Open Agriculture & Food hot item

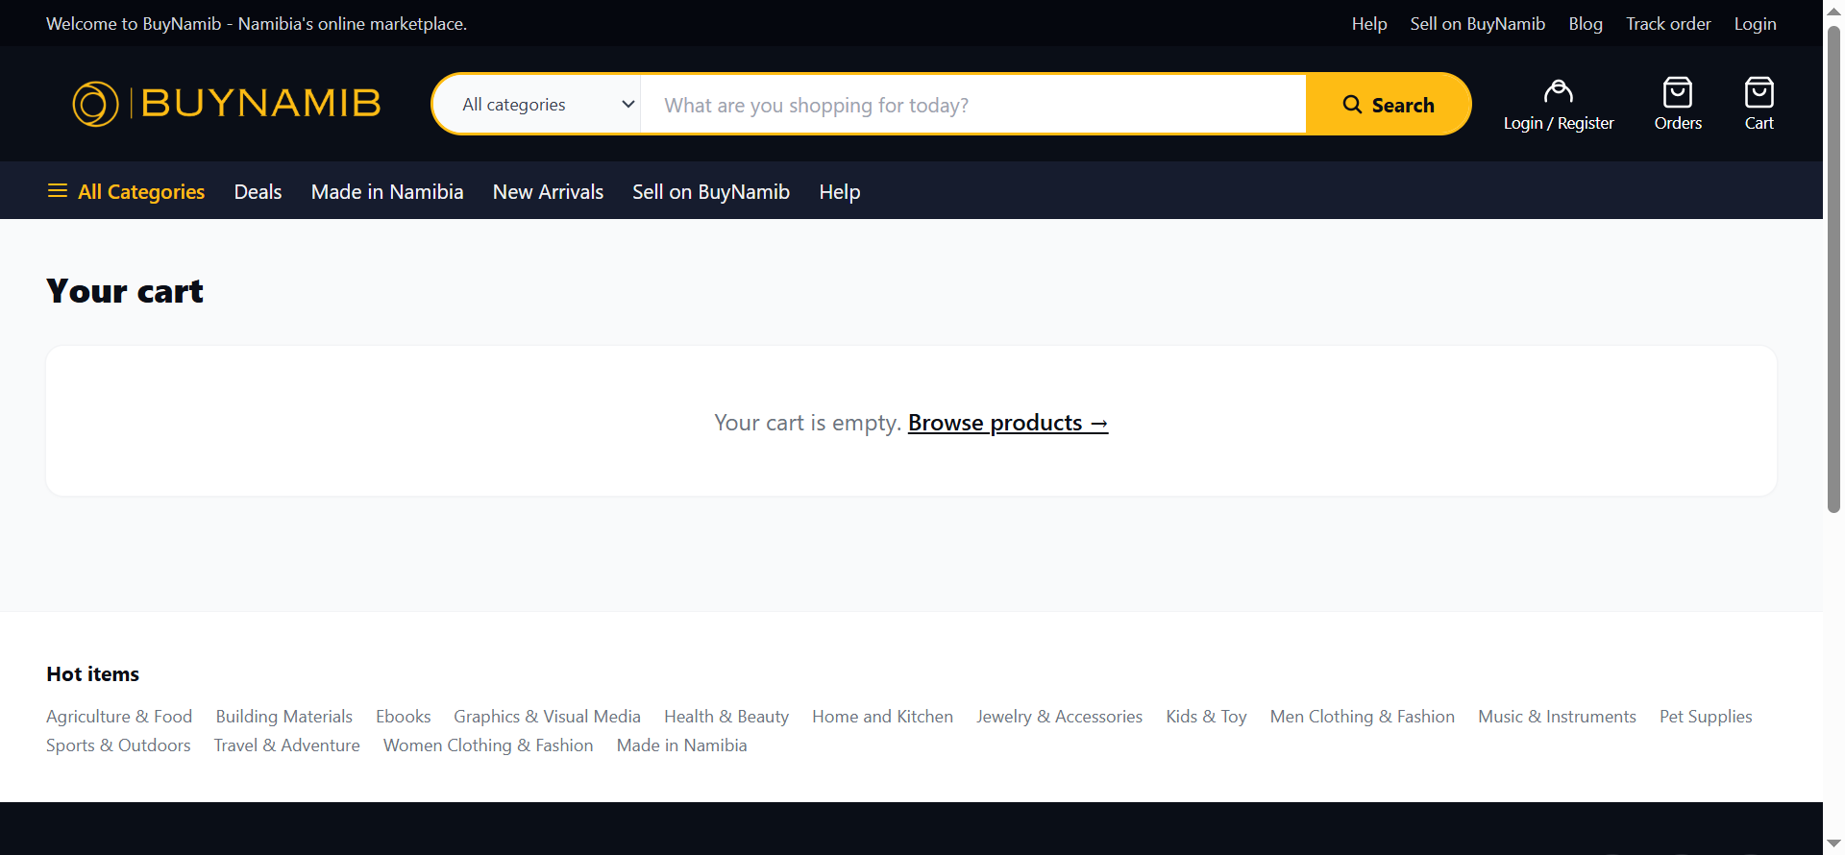(x=119, y=717)
